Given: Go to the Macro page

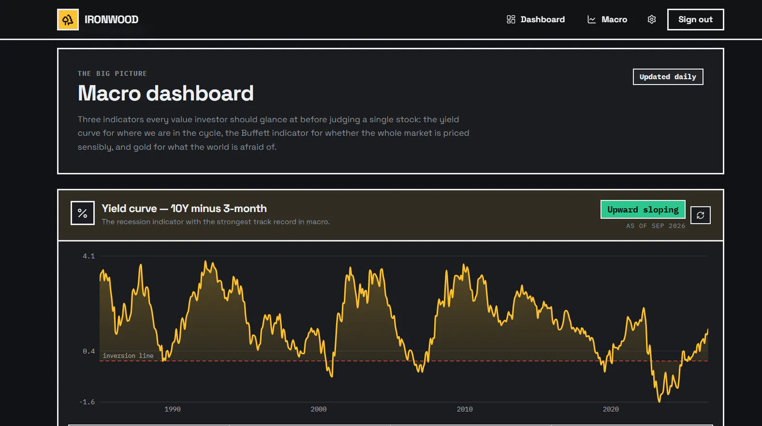Looking at the screenshot, I should coord(607,19).
